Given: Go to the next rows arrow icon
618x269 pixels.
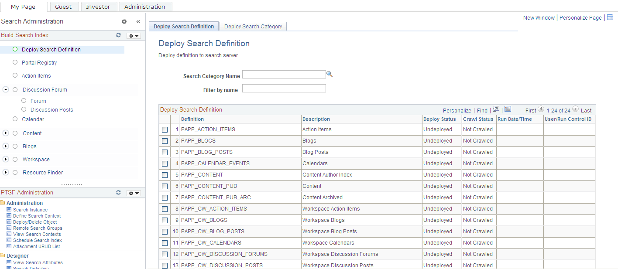Looking at the screenshot, I should pyautogui.click(x=575, y=110).
